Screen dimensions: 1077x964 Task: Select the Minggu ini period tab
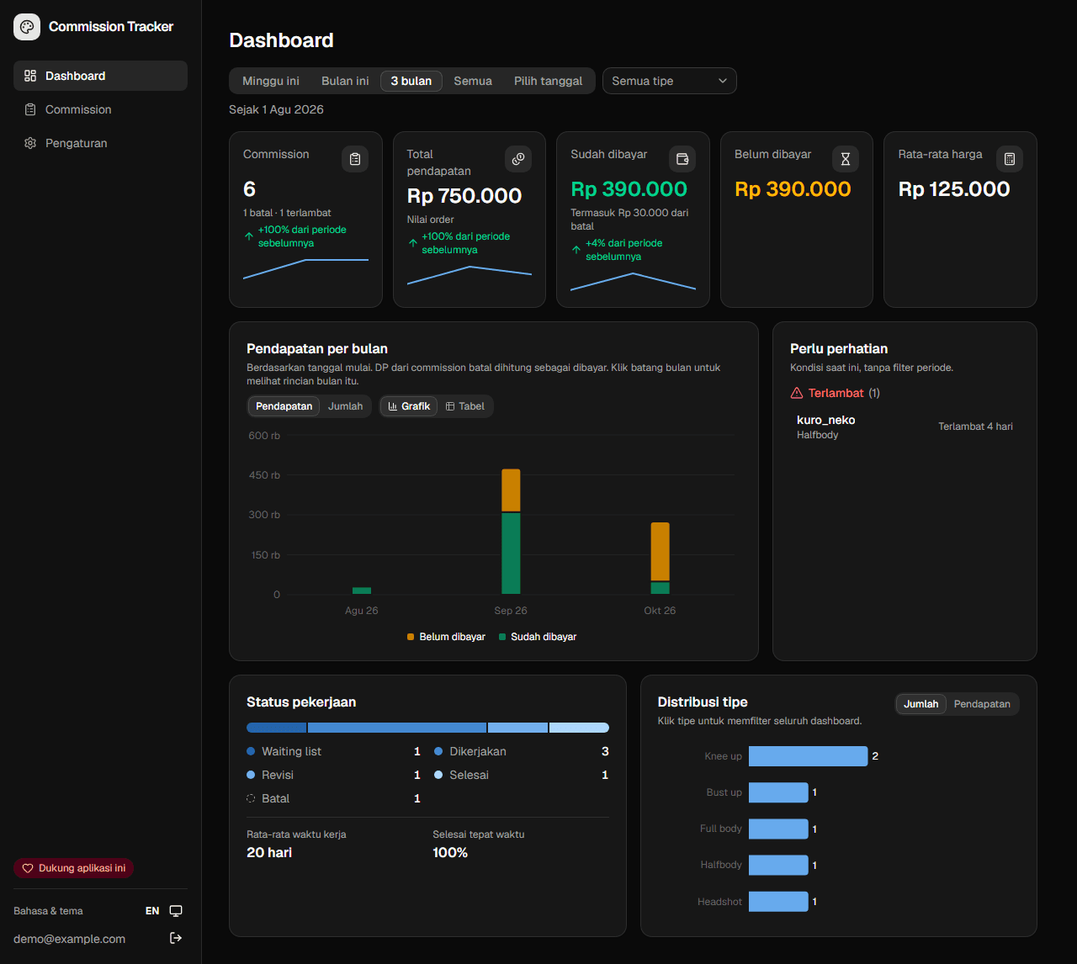271,81
